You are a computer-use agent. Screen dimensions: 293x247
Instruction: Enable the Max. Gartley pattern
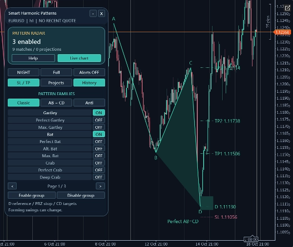pos(99,127)
